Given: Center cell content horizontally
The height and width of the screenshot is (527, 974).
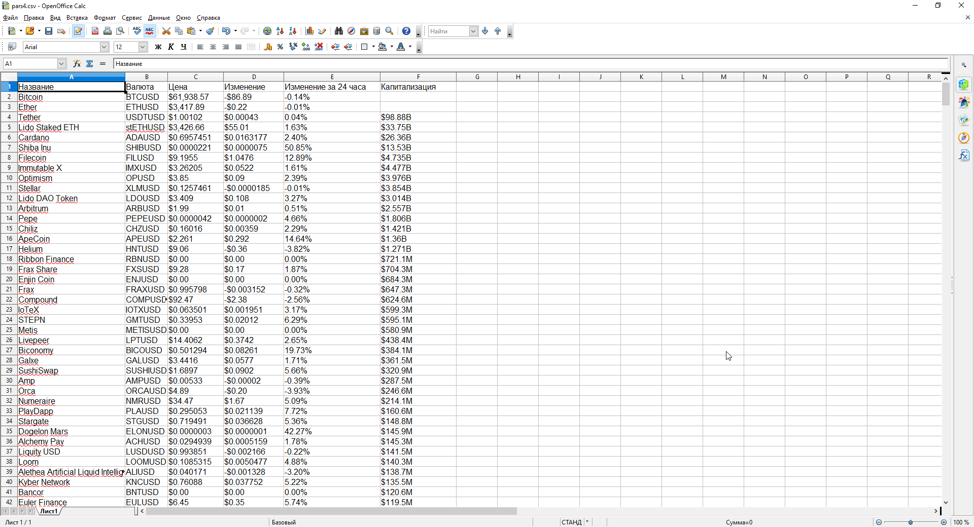Looking at the screenshot, I should [x=213, y=47].
